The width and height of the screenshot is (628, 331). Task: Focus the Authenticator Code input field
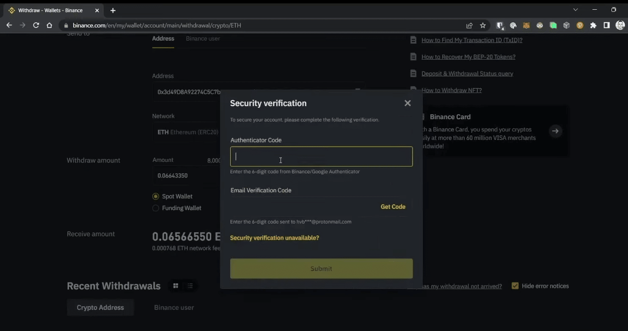click(x=321, y=156)
